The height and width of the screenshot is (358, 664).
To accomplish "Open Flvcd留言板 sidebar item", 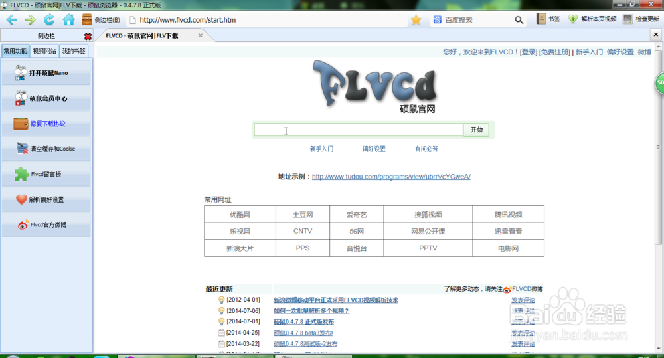I will [x=46, y=174].
